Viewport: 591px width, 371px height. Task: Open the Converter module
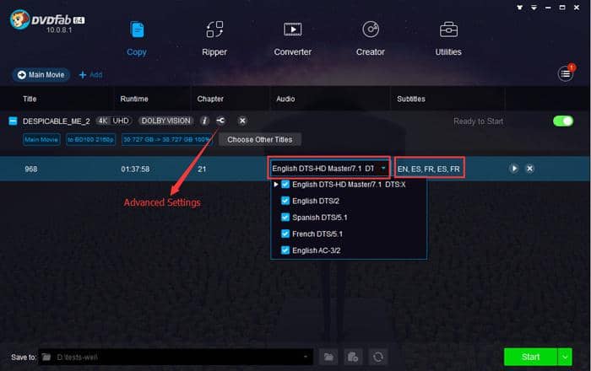coord(292,39)
